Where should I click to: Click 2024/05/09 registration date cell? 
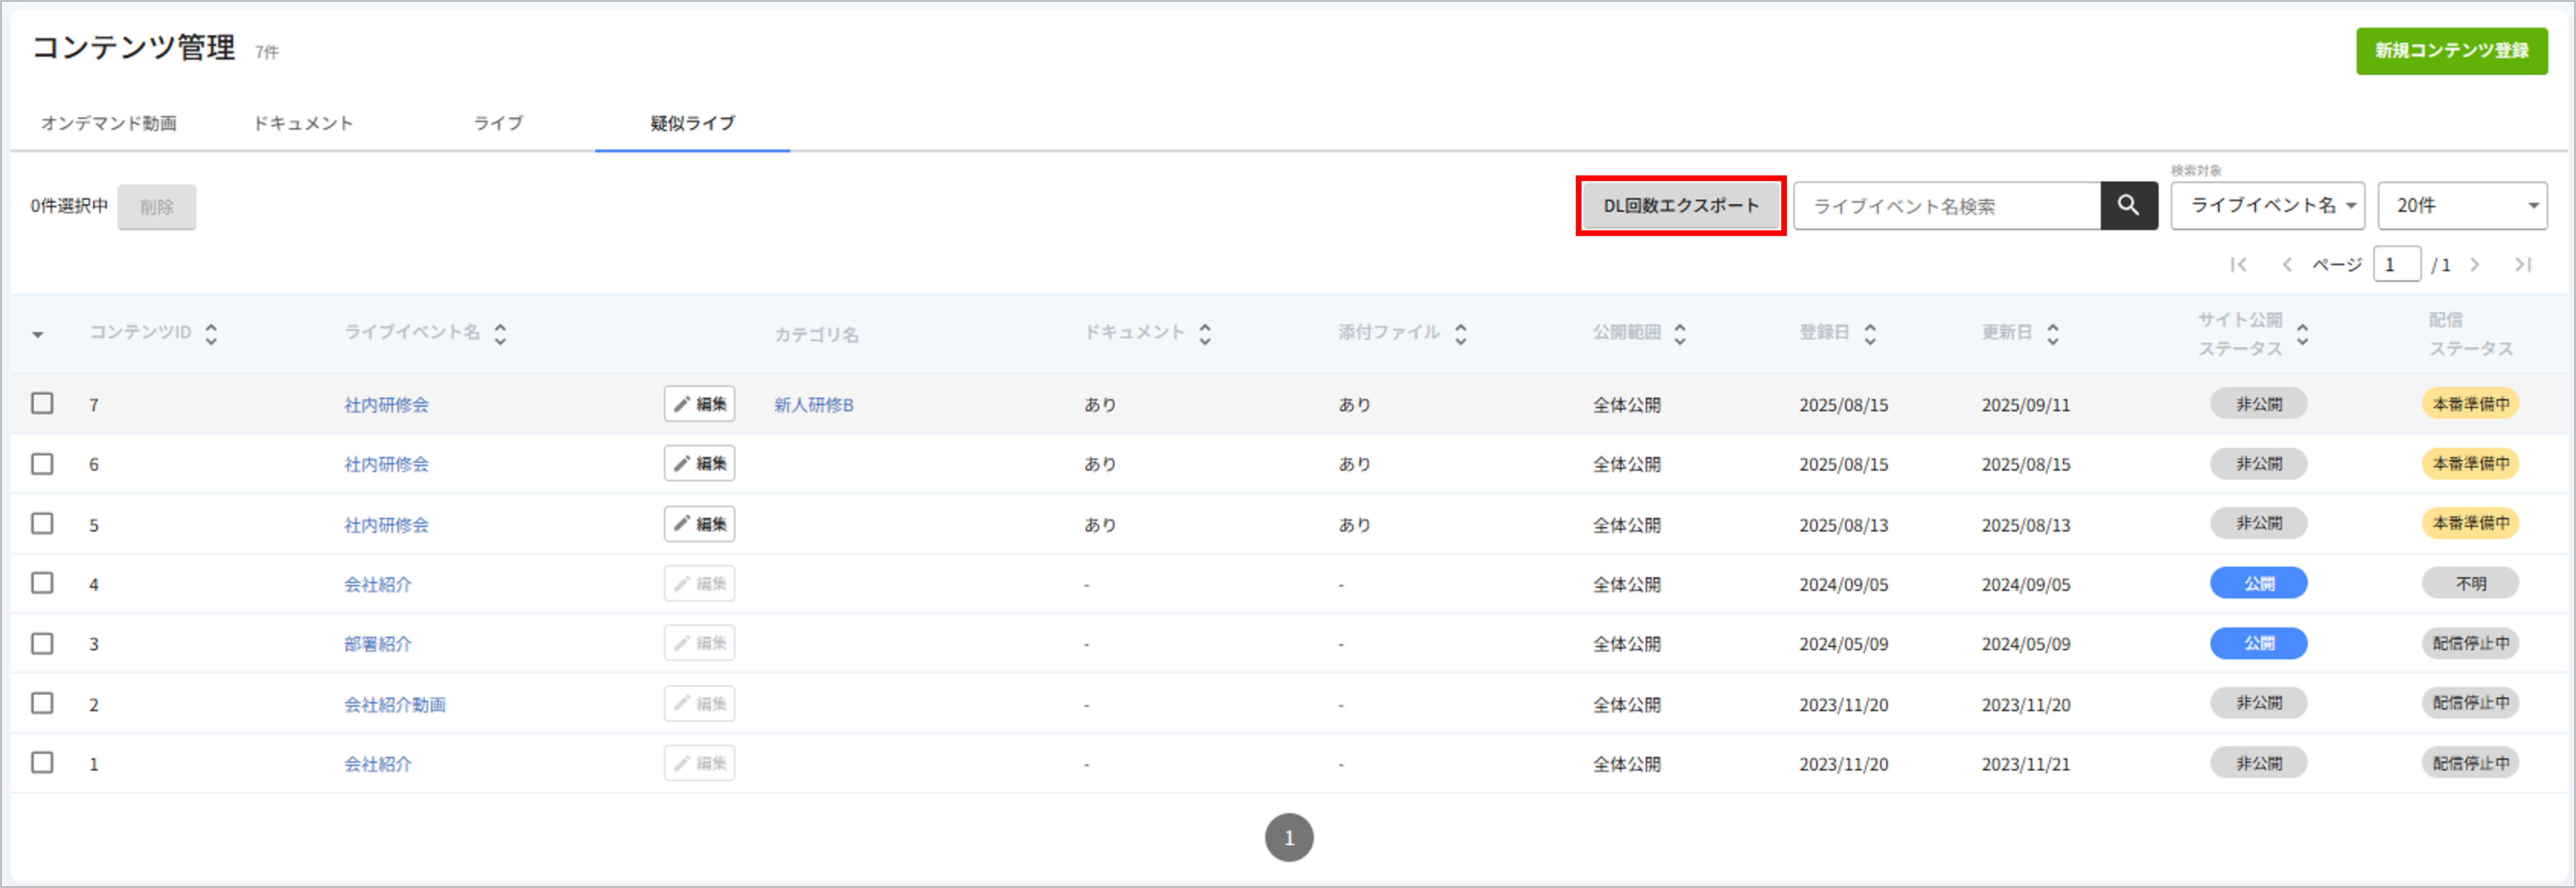click(x=1844, y=644)
